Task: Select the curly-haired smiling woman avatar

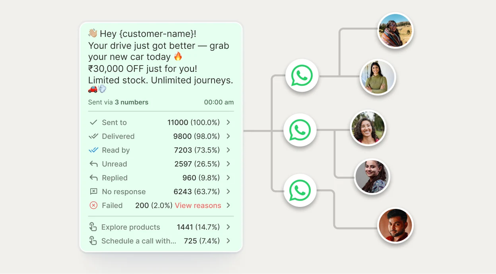Action: pos(368,127)
